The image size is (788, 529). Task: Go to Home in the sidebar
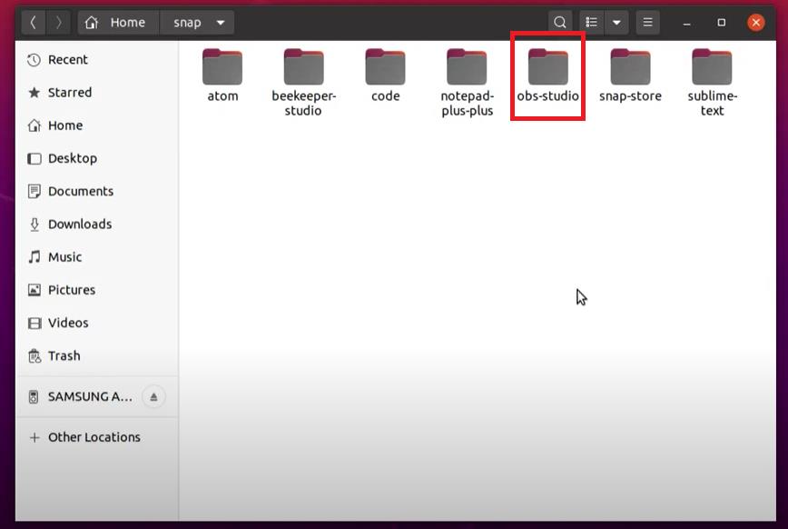[96, 125]
